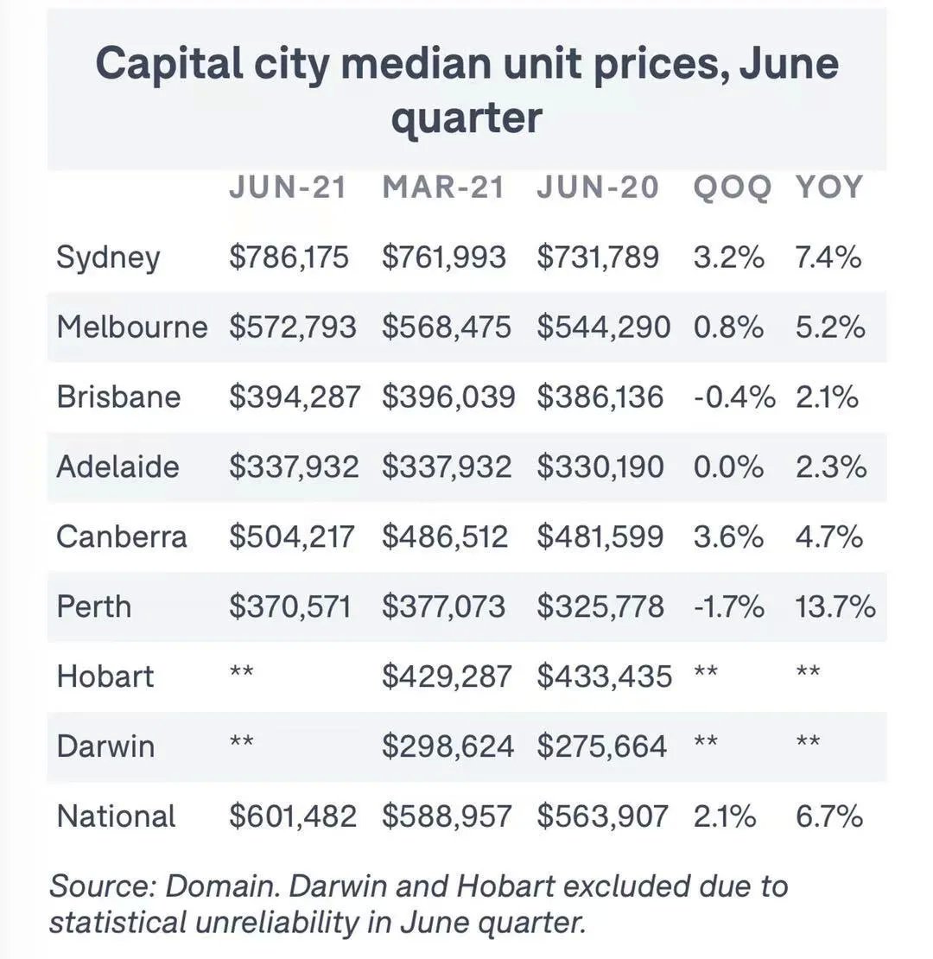Click the table title heading

(467, 89)
